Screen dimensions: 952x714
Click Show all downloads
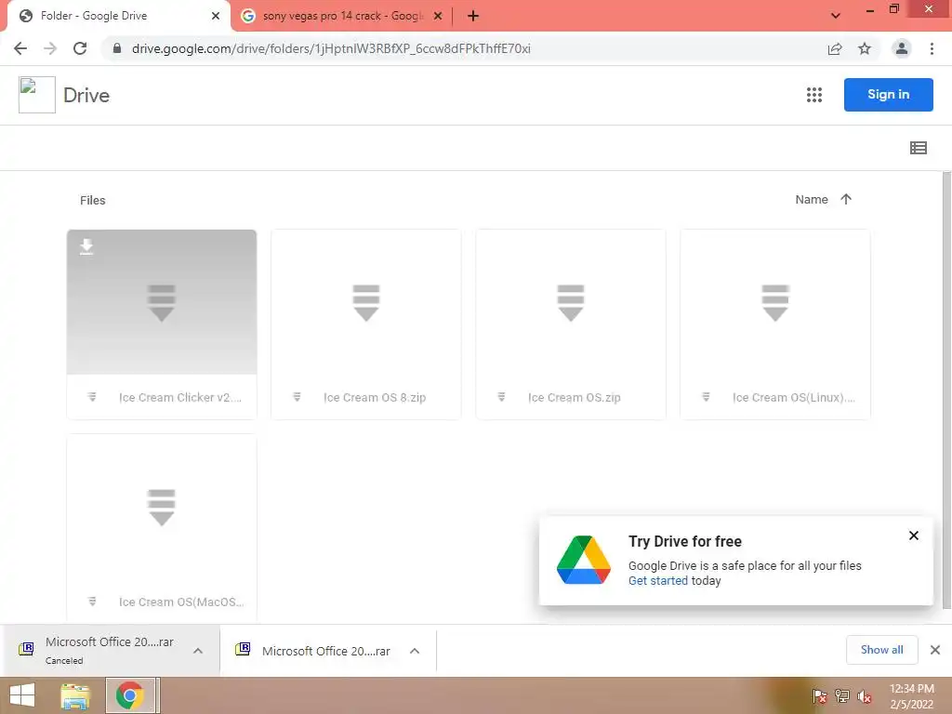coord(881,650)
